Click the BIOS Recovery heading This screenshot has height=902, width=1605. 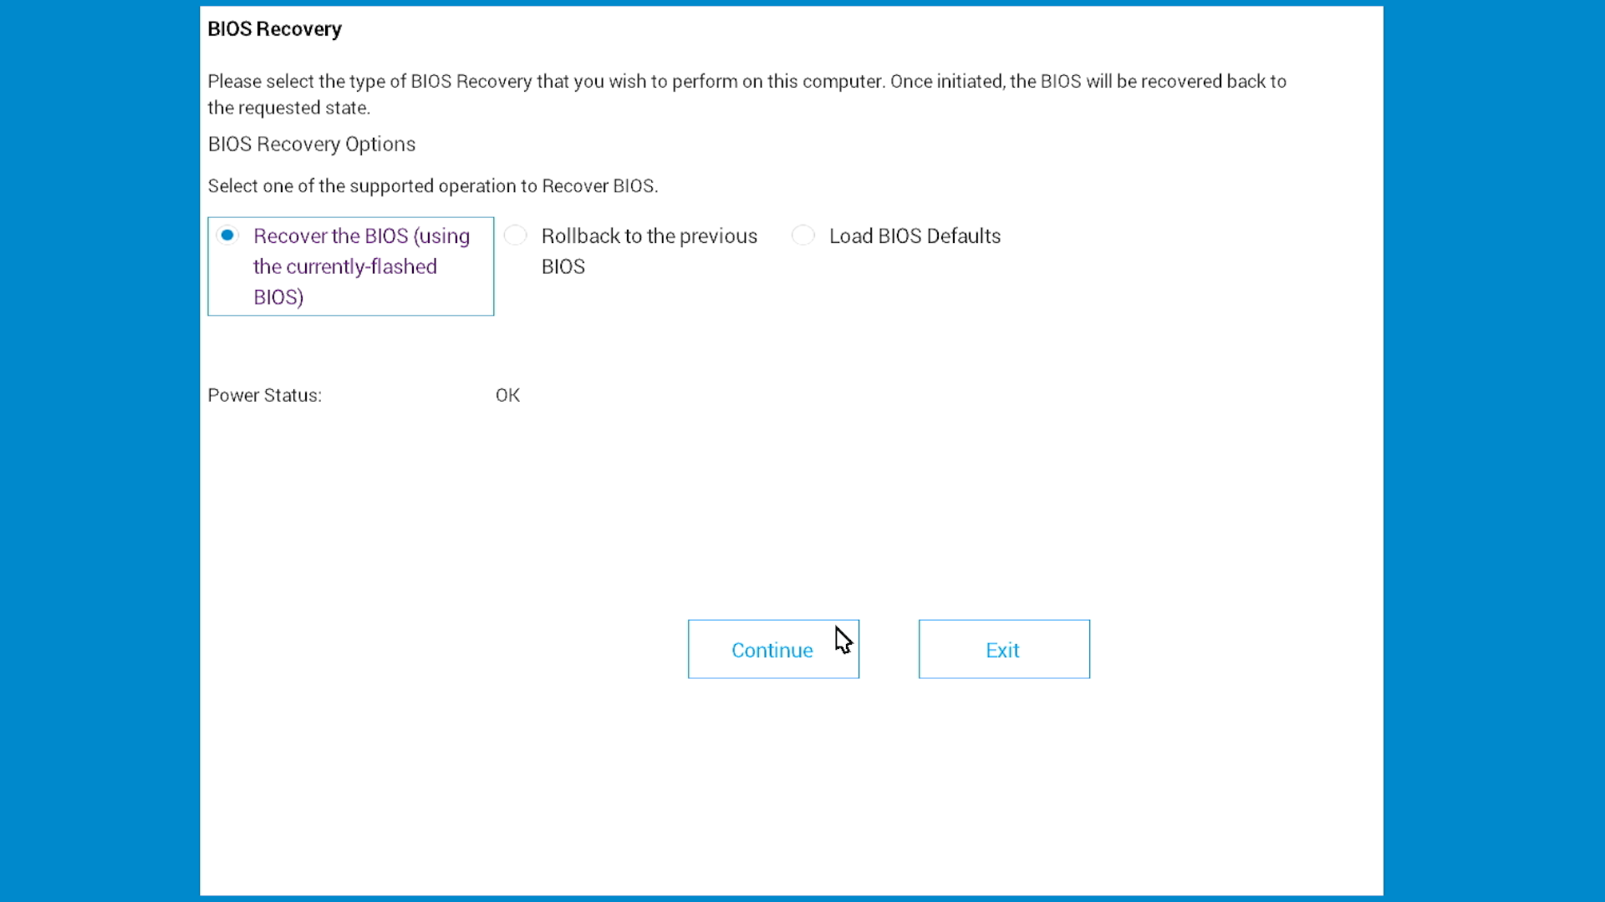pyautogui.click(x=274, y=28)
